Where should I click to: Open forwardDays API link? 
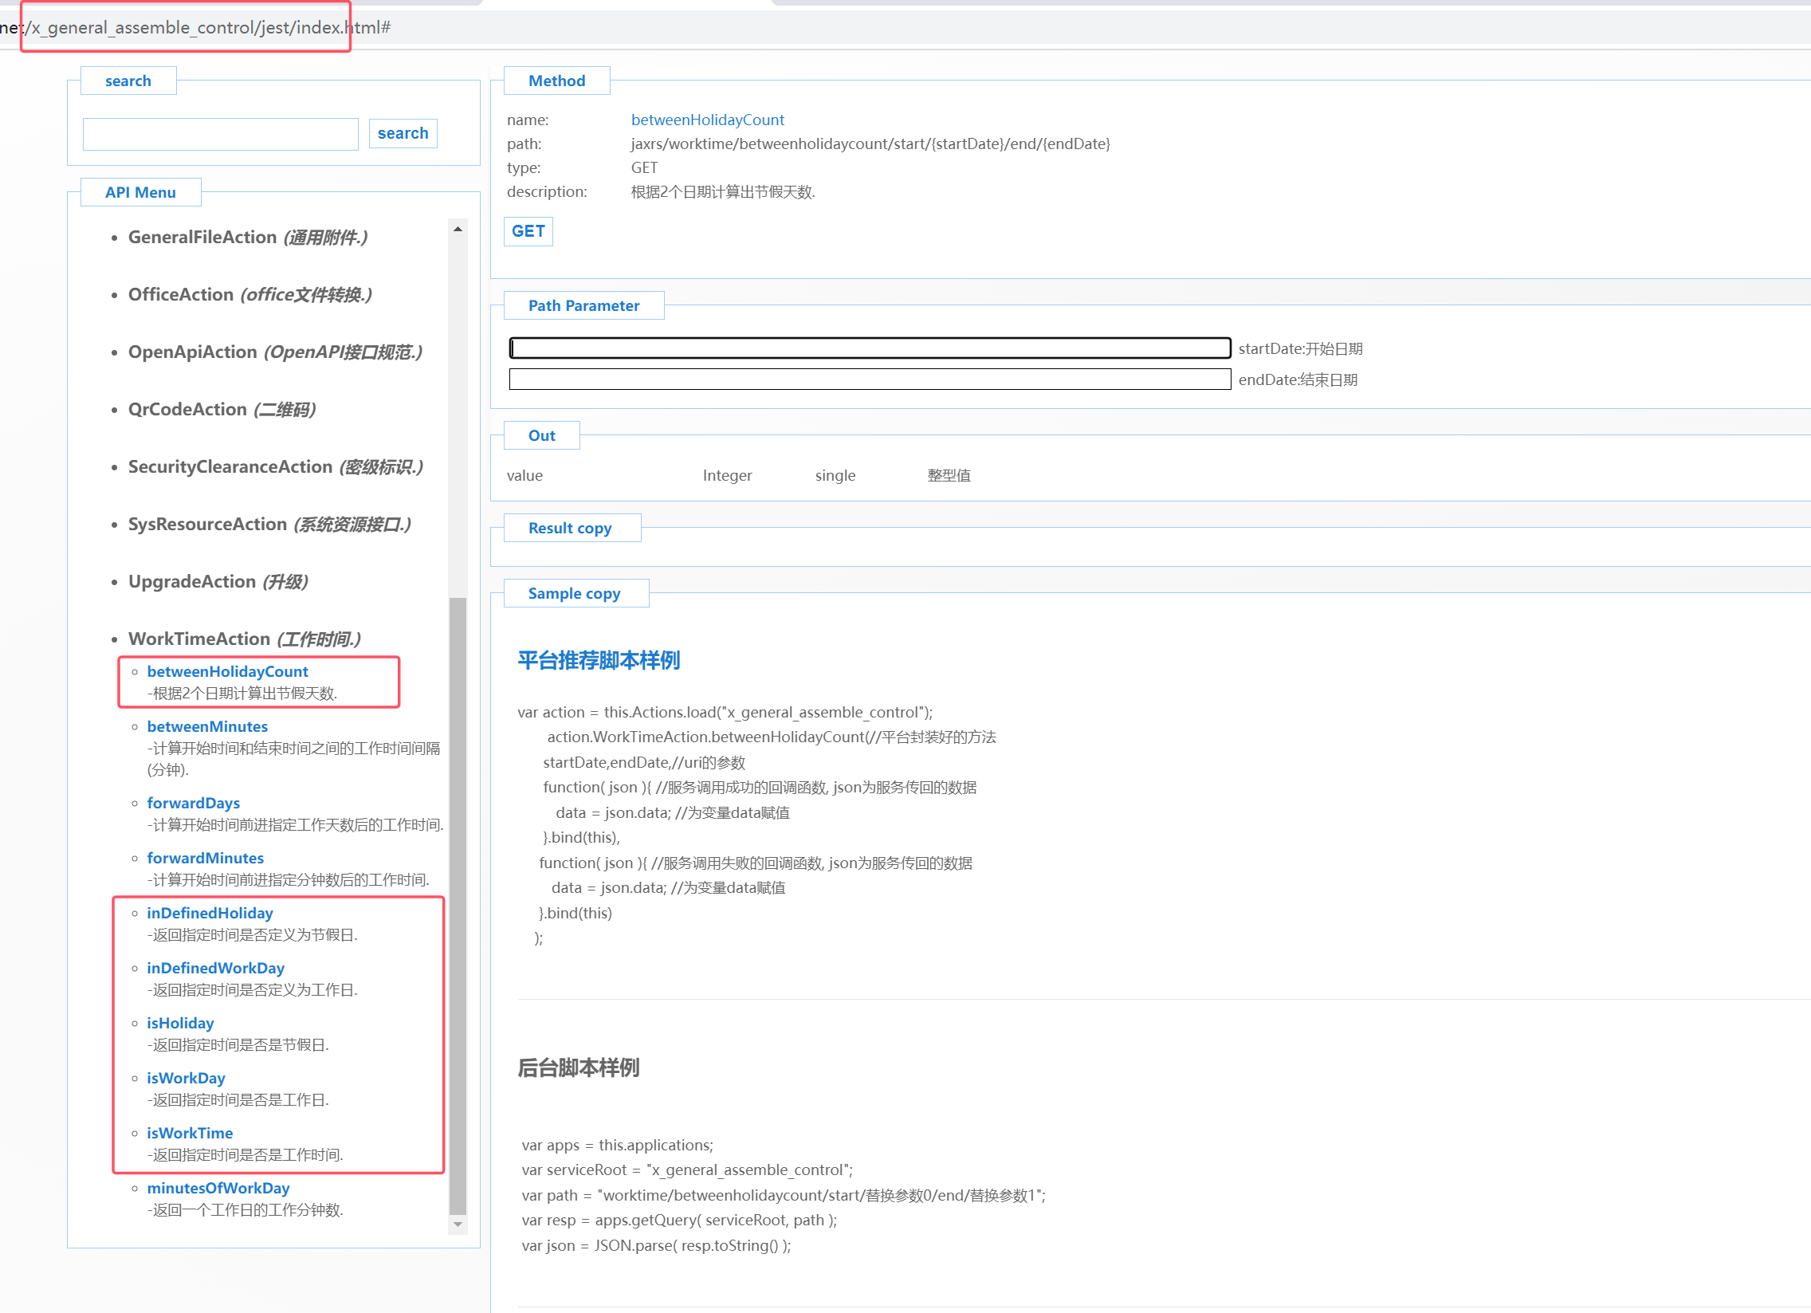(x=193, y=804)
